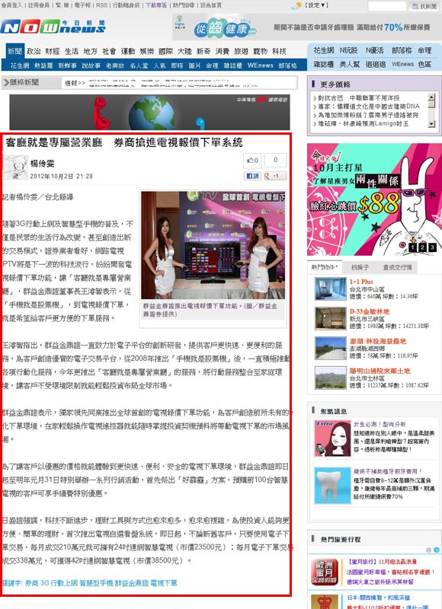Click the news search input field
Viewport: 442px width, 609px height.
pos(387,6)
